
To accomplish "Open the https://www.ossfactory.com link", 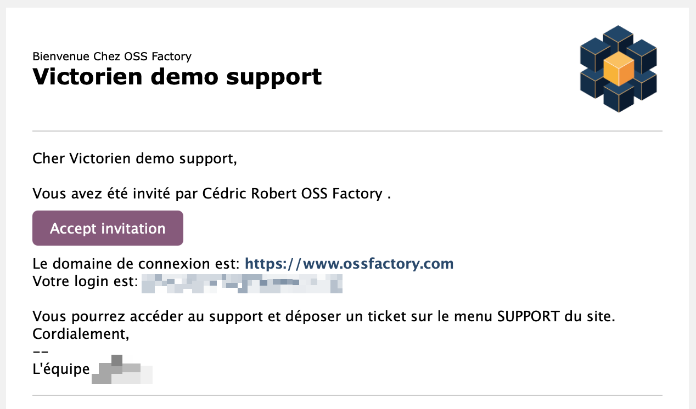I will point(349,264).
